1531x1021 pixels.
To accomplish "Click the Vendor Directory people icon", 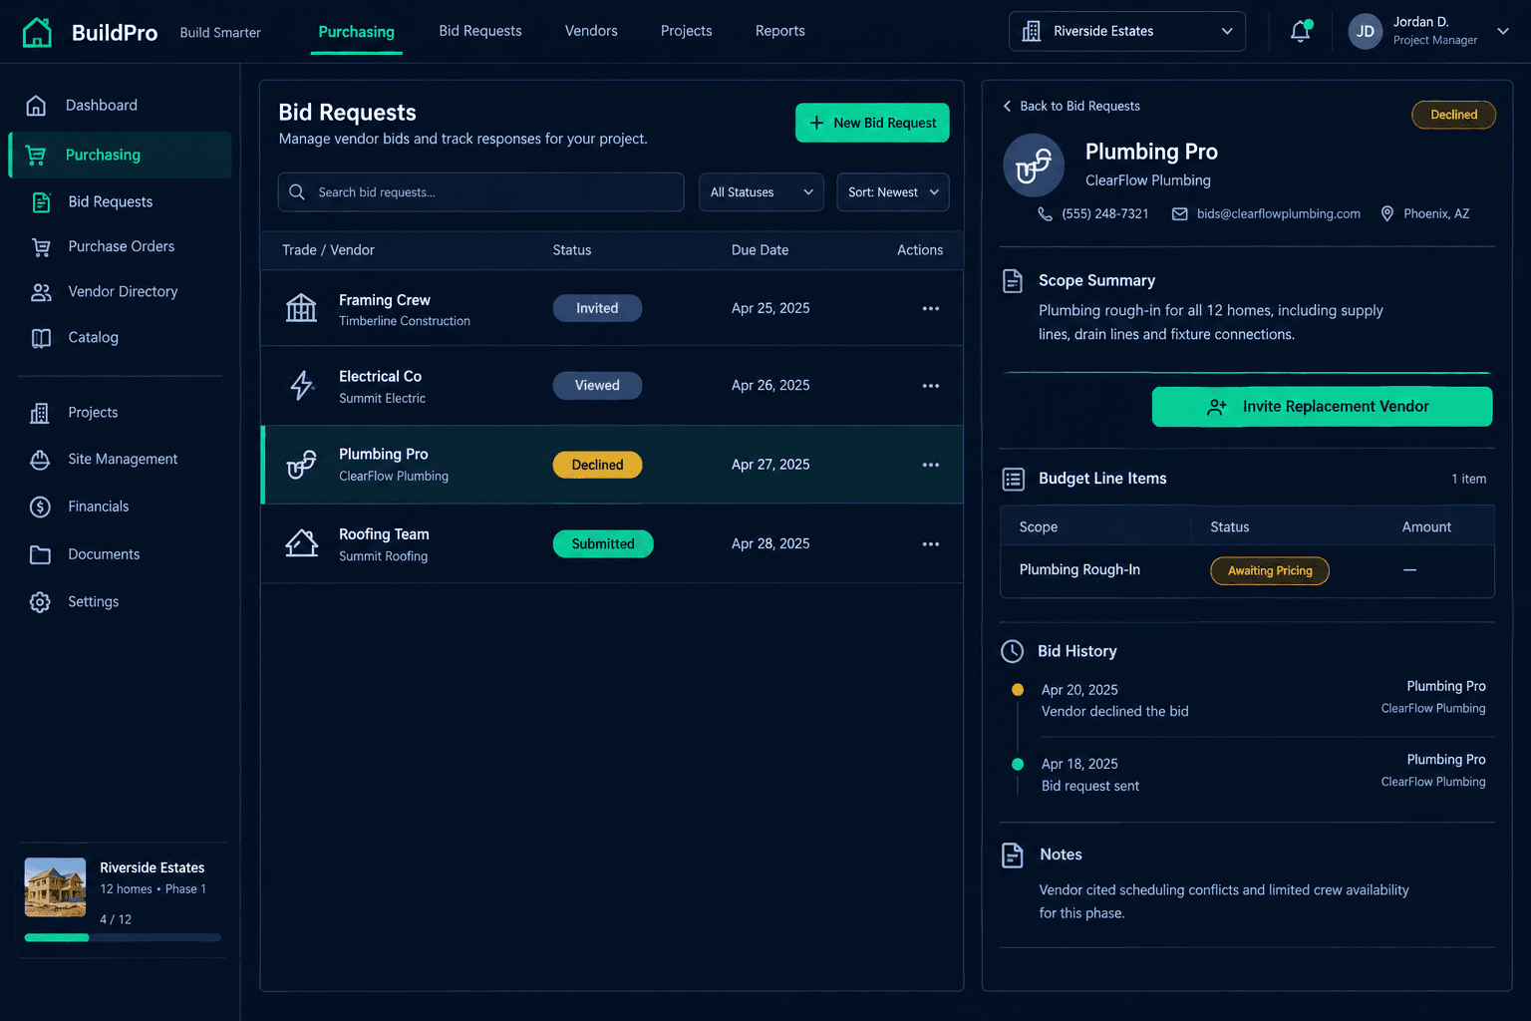I will point(41,292).
